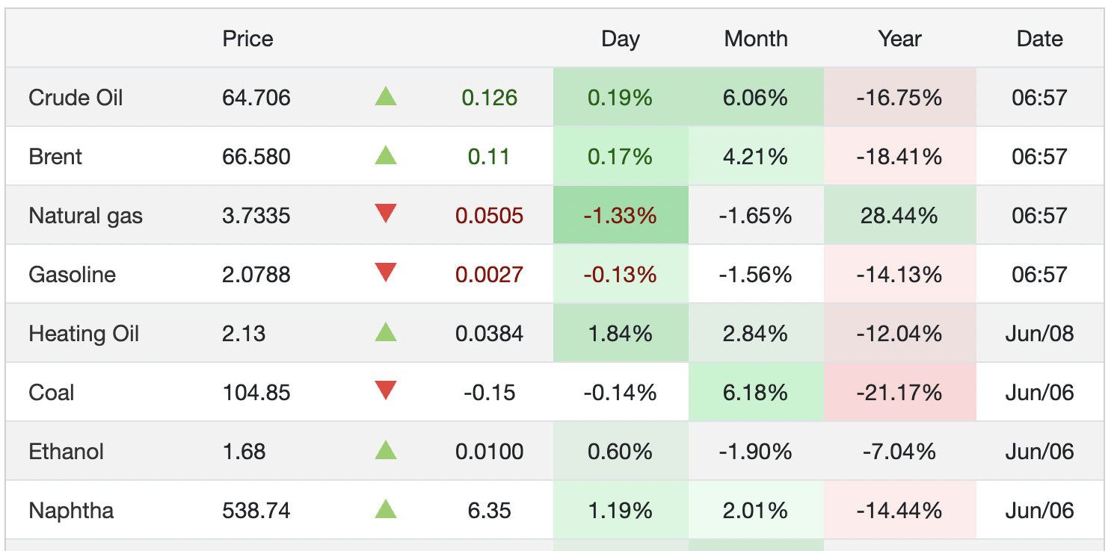Select Natural gas price 3.7335

pos(256,216)
